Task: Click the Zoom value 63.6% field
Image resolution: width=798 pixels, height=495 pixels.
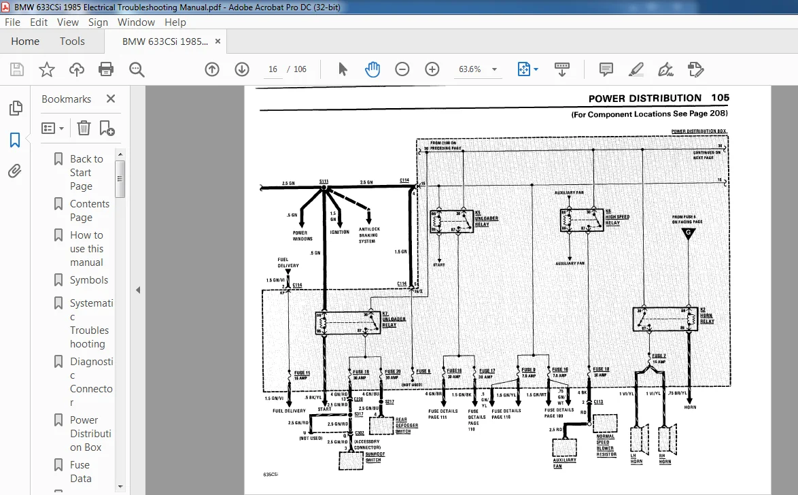Action: (470, 69)
